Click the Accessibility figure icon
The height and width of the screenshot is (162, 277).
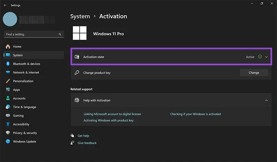[x=8, y=124]
